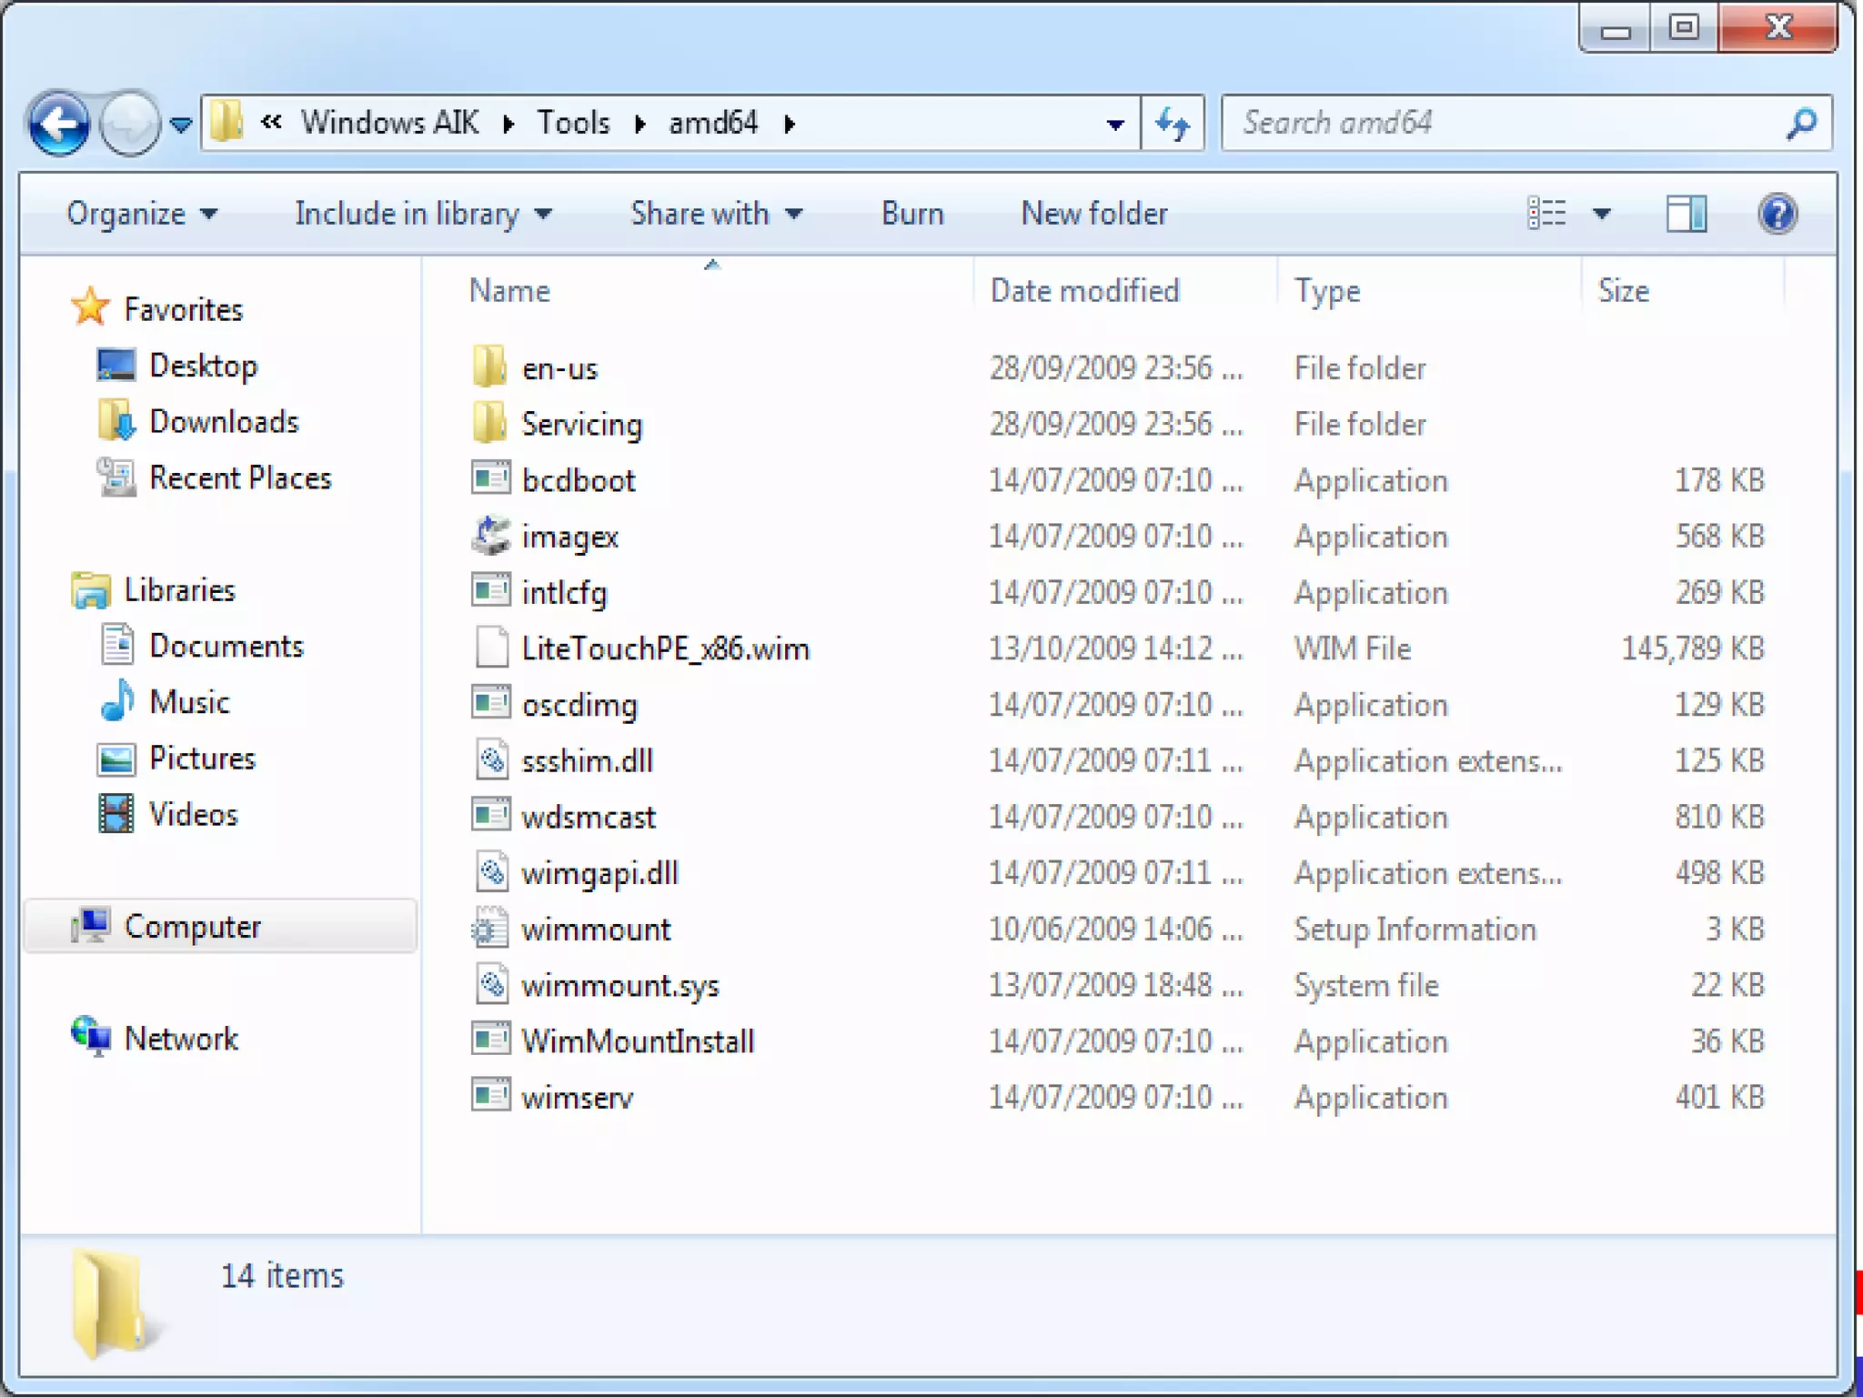The height and width of the screenshot is (1397, 1863).
Task: Click the wimserv application icon
Action: [x=491, y=1096]
